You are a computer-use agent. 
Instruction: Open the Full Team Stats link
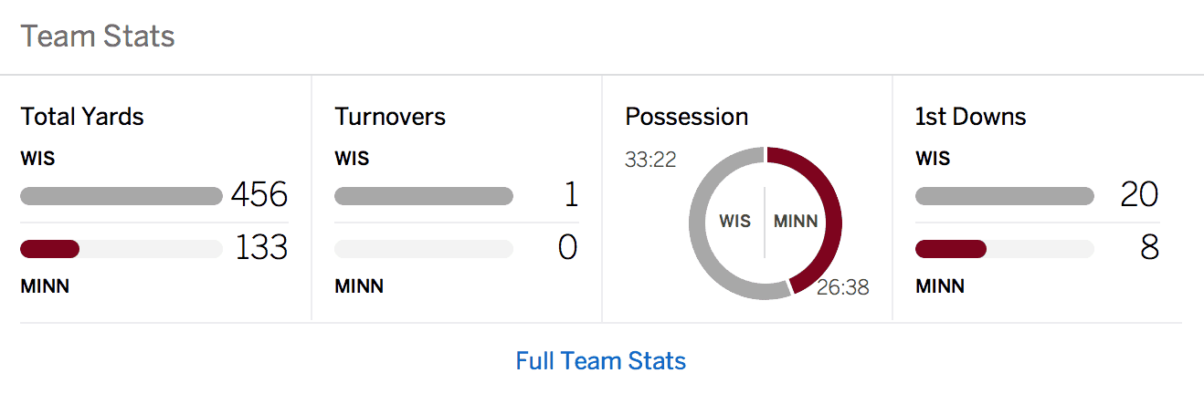[x=600, y=361]
